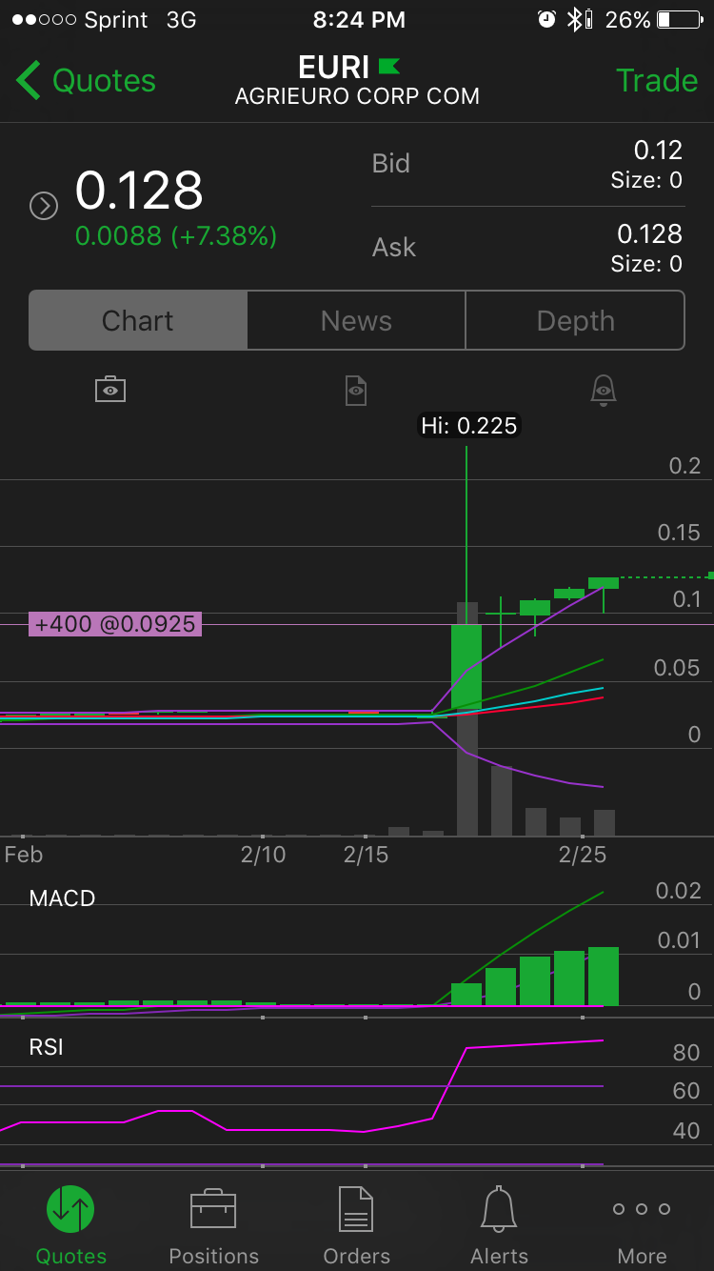The image size is (714, 1271).
Task: Go back to Quotes list
Action: 86,81
